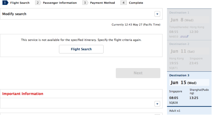Image resolution: width=212 pixels, height=115 pixels.
Task: Click the Jun 15 (Wed) date
Action: click(183, 83)
